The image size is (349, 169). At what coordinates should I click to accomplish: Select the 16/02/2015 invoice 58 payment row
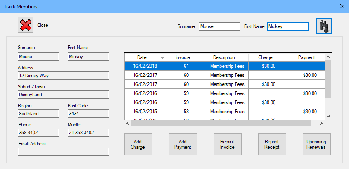coord(224,112)
